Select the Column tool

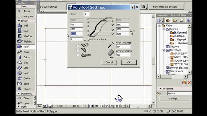point(26,57)
